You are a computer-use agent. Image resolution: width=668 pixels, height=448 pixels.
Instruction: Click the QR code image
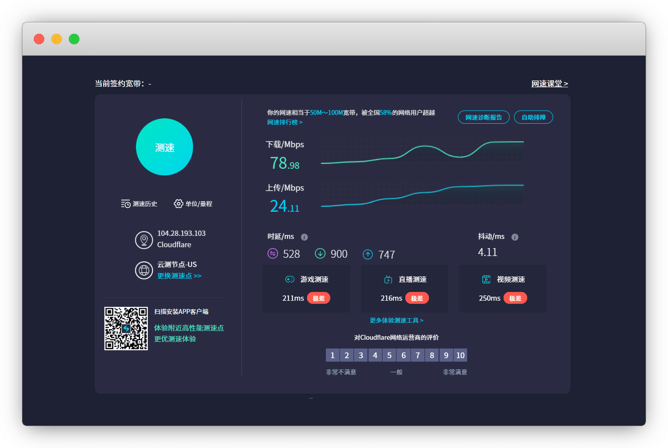point(126,328)
